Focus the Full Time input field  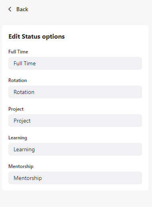(x=75, y=63)
